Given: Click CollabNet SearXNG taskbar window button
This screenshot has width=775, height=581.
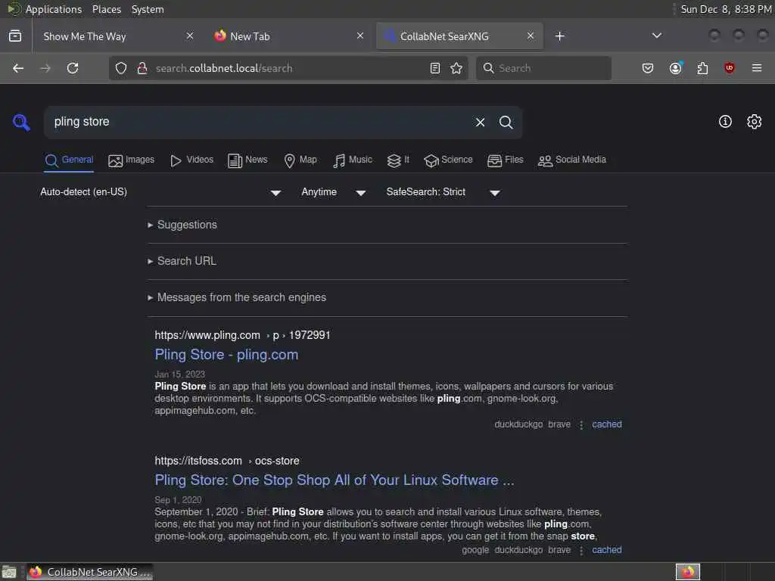Looking at the screenshot, I should click(x=89, y=572).
